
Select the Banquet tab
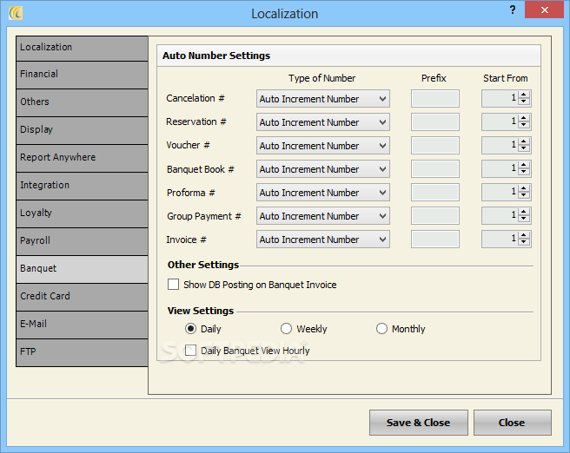(83, 269)
